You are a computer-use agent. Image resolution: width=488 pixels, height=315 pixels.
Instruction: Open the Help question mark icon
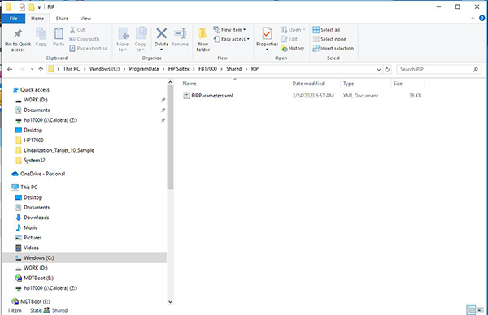point(481,19)
